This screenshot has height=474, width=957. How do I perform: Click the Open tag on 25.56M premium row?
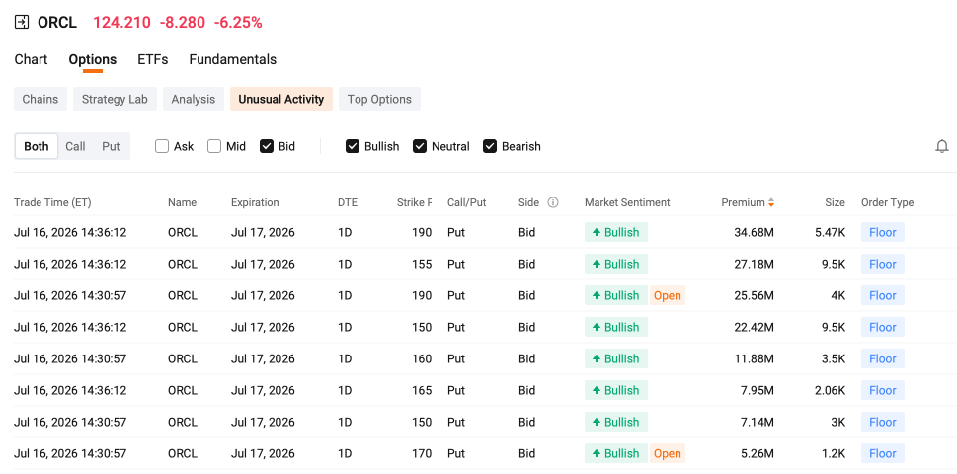[667, 296]
